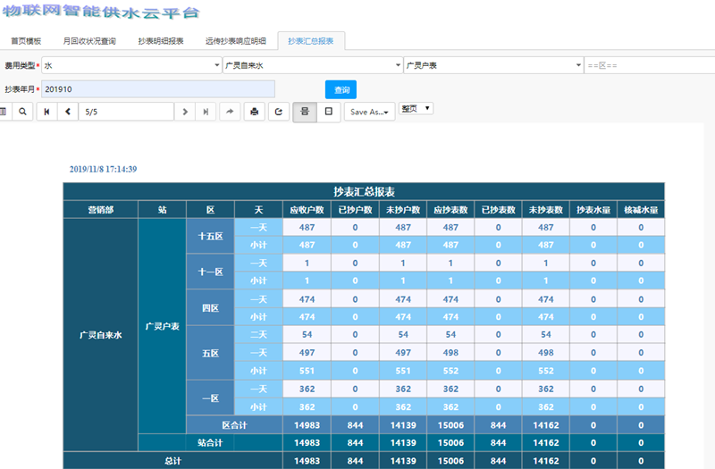Open the ==区== district selector
This screenshot has width=715, height=469.
[x=650, y=65]
